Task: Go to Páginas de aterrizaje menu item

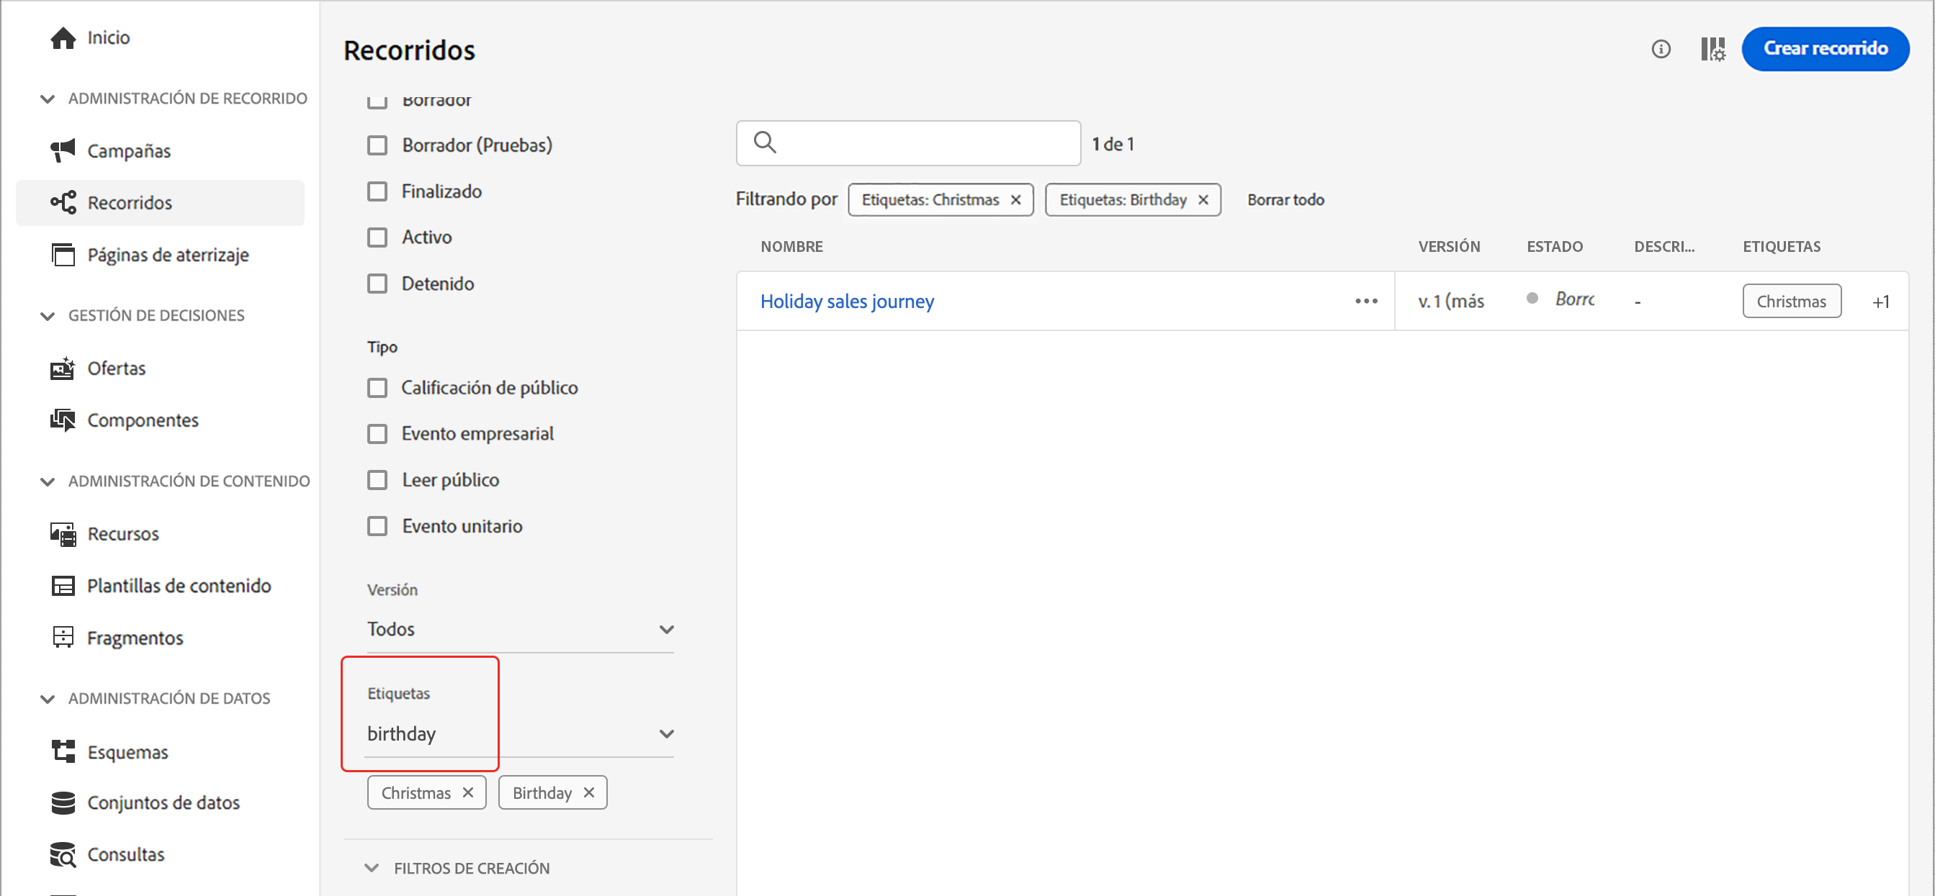Action: 168,255
